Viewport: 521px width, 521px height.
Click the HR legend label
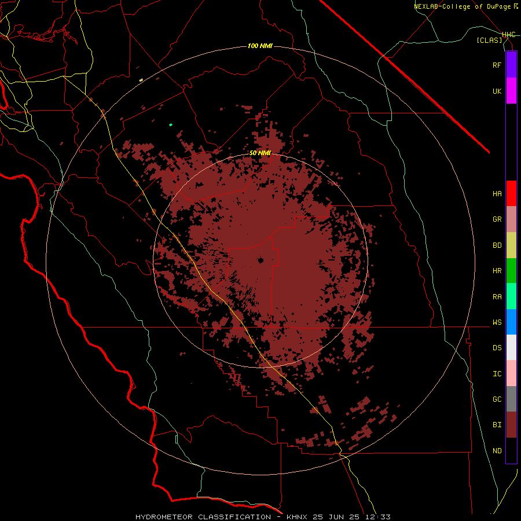pyautogui.click(x=497, y=271)
